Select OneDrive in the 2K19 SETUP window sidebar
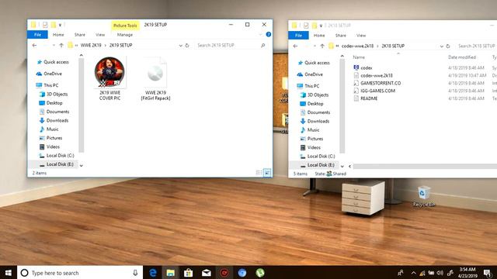 (x=49, y=74)
